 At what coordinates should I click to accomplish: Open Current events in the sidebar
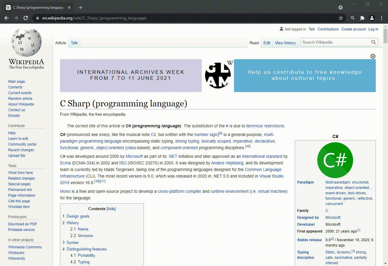click(20, 93)
